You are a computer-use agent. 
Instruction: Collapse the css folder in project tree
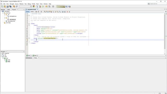[x=5, y=15]
